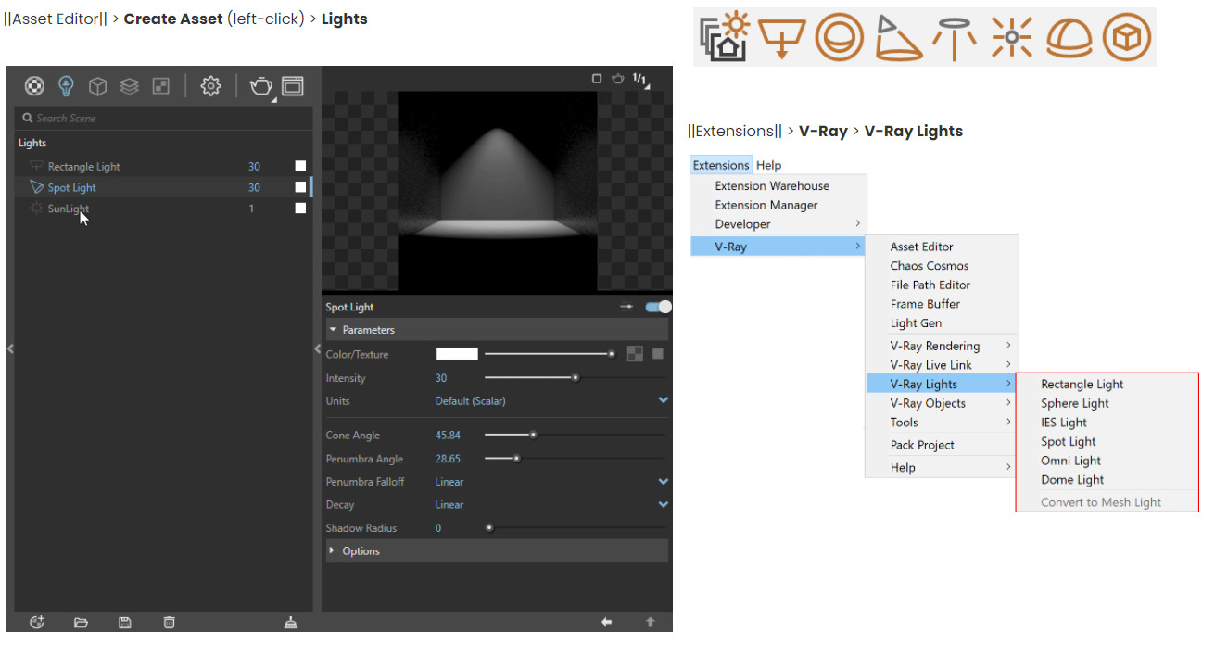Image resolution: width=1215 pixels, height=645 pixels.
Task: Click the stop square icon above preview
Action: (x=597, y=79)
